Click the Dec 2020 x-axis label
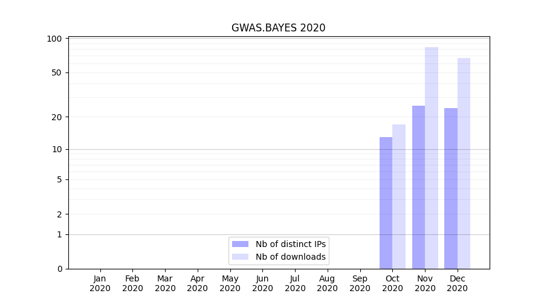Screen dimensions: 544x302 457,283
